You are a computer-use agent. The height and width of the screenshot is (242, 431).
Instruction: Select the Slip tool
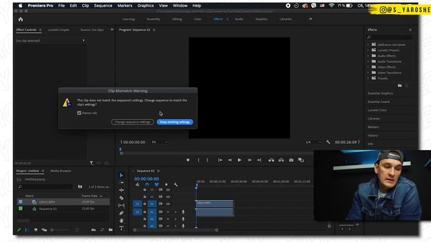pos(121,205)
